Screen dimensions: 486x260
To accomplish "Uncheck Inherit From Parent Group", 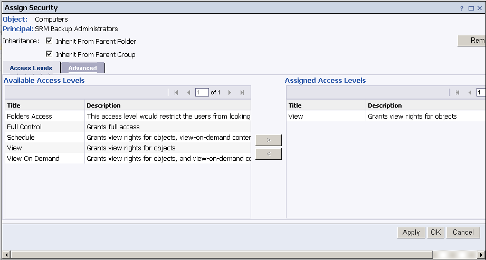I will [49, 54].
